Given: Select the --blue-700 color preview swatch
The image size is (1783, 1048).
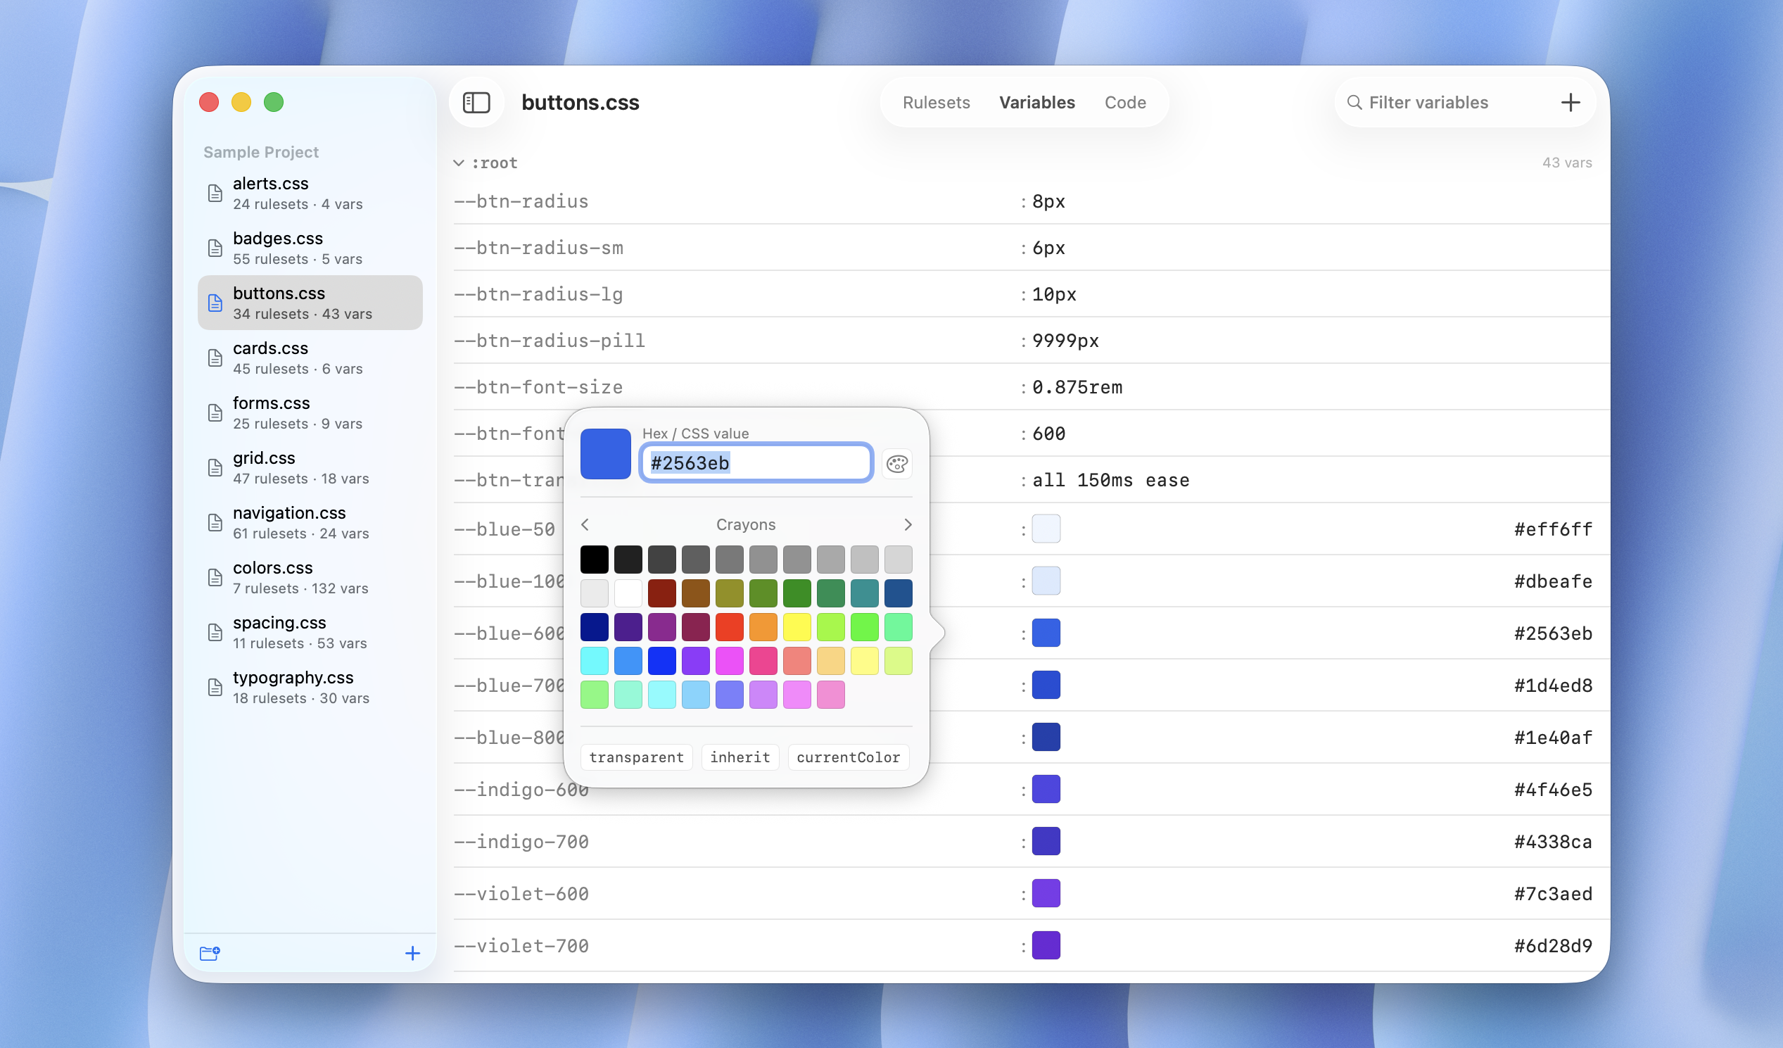Looking at the screenshot, I should click(1046, 685).
